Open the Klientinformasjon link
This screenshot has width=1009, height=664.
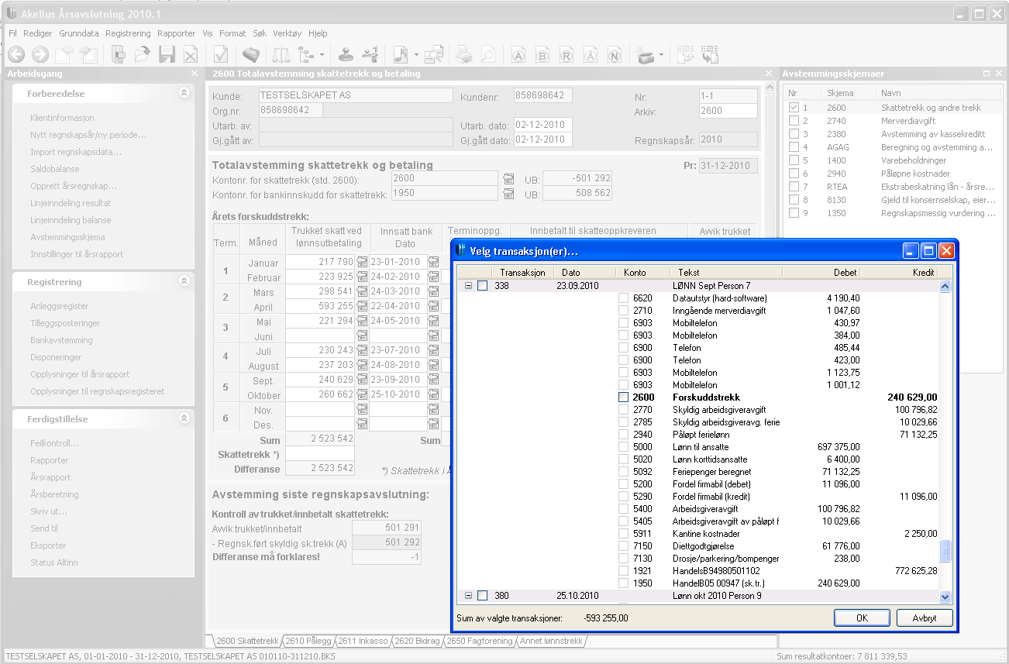[62, 118]
